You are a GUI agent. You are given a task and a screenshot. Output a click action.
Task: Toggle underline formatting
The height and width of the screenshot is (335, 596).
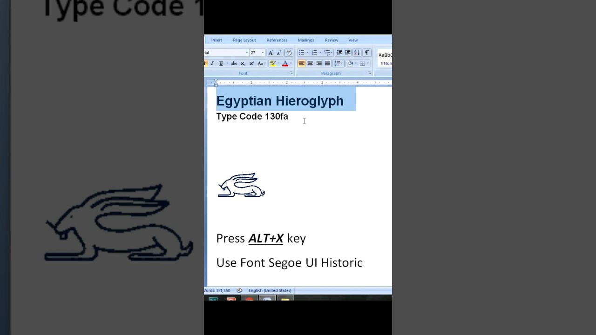click(221, 63)
